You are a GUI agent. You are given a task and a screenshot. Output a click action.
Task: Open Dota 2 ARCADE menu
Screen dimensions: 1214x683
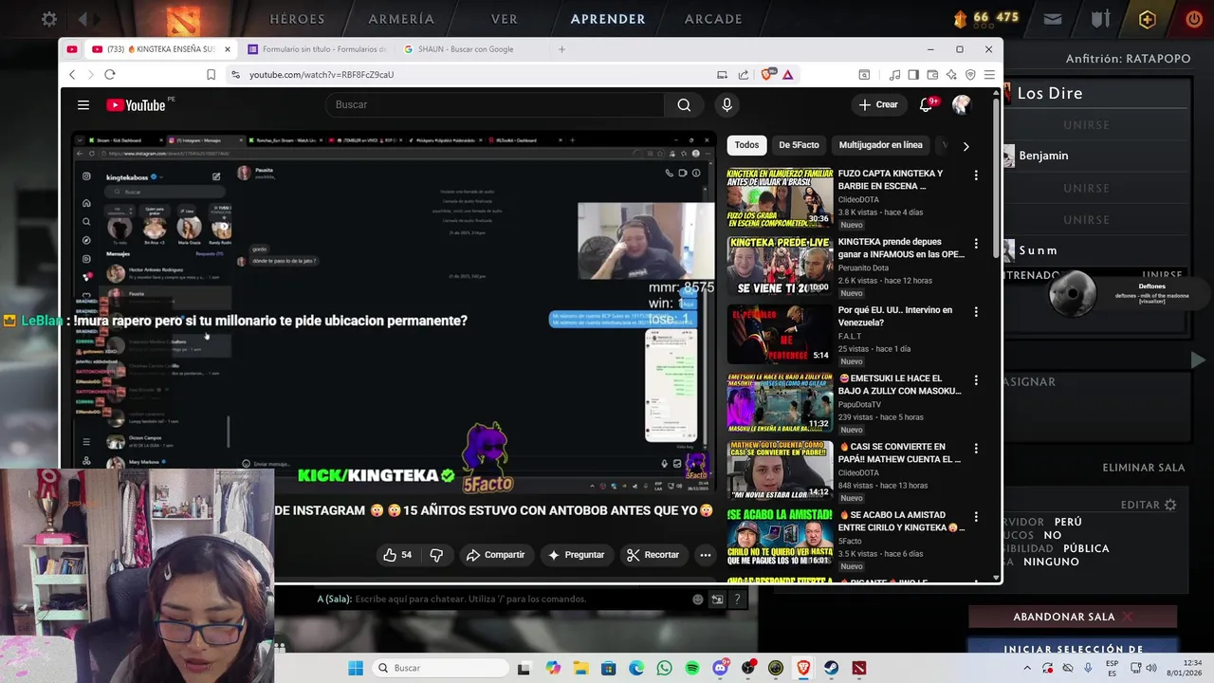[713, 19]
